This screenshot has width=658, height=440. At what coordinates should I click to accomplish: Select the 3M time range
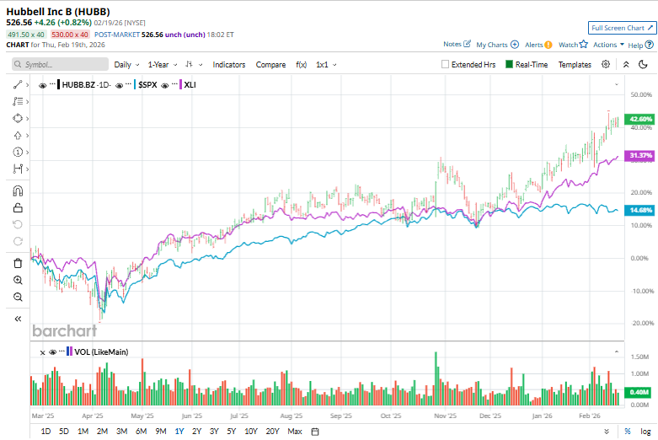coord(121,432)
